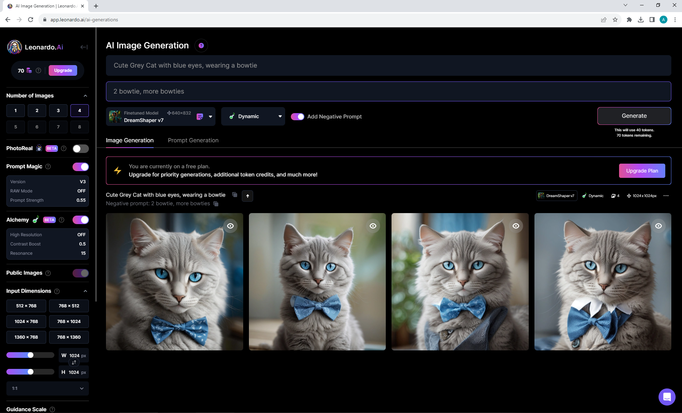The height and width of the screenshot is (413, 682).
Task: Enable the PhotoReal toggle
Action: click(x=81, y=149)
